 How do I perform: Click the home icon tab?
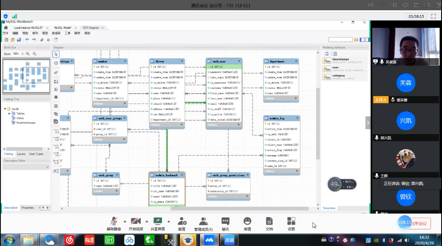(x=6, y=28)
